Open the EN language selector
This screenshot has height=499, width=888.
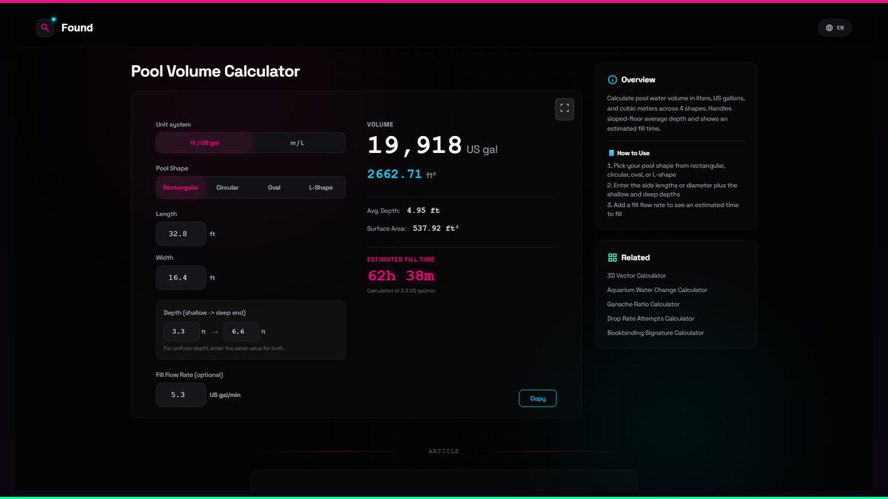click(835, 28)
